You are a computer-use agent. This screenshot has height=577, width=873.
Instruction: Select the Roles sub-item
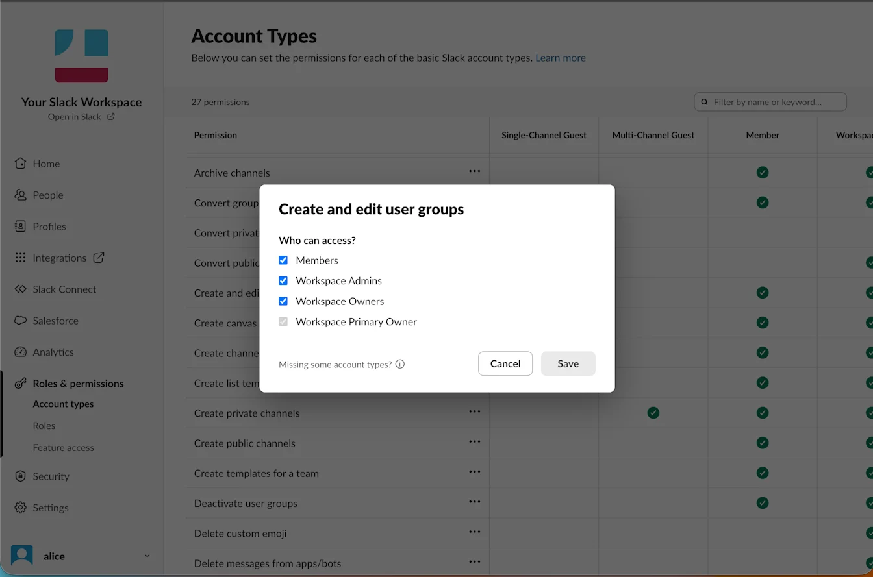pos(44,426)
